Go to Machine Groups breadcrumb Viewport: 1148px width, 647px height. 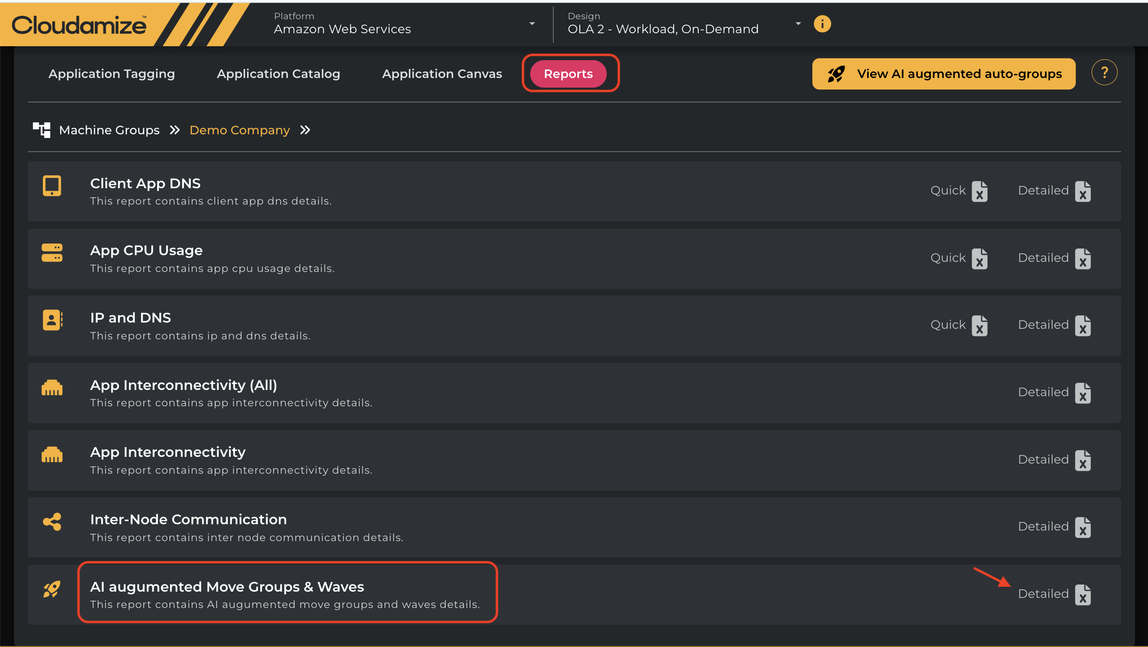pyautogui.click(x=109, y=130)
